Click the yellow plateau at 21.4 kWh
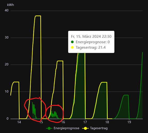 (x=60, y=61)
